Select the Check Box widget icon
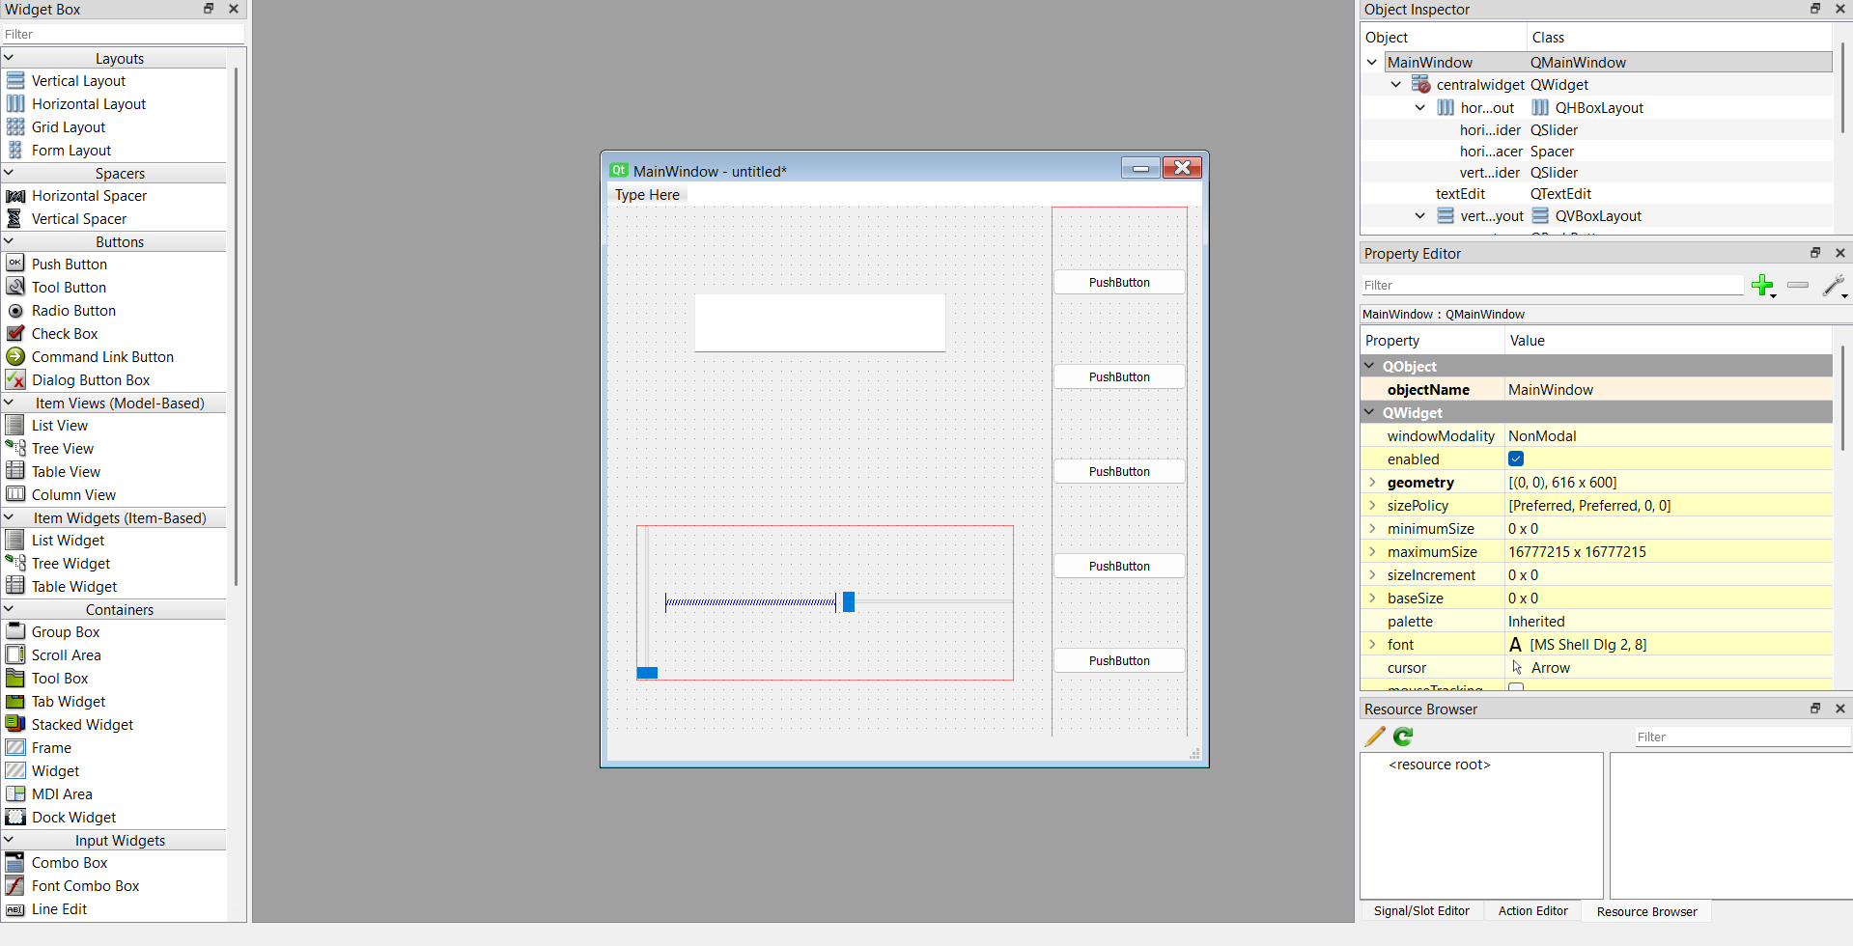Screen dimensions: 1853x946 coord(15,333)
